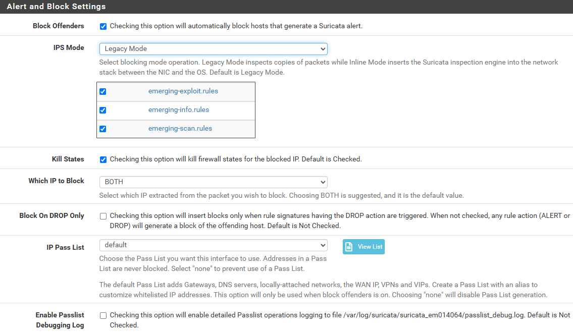
Task: Open the IP Pass List dropdown
Action: pyautogui.click(x=214, y=245)
